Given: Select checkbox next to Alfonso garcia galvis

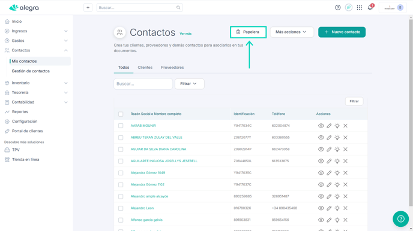Looking at the screenshot, I should pyautogui.click(x=121, y=220).
